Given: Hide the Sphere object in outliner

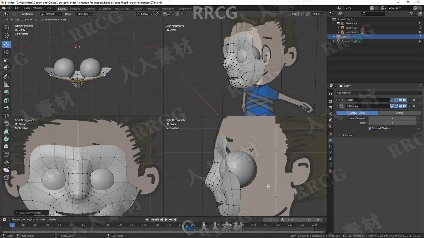Looking at the screenshot, I should [420, 41].
